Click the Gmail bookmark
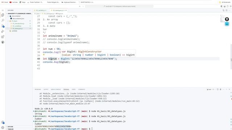The height and width of the screenshot is (130, 232). pos(5,2)
